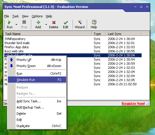Open the View menu

pyautogui.click(x=25, y=16)
